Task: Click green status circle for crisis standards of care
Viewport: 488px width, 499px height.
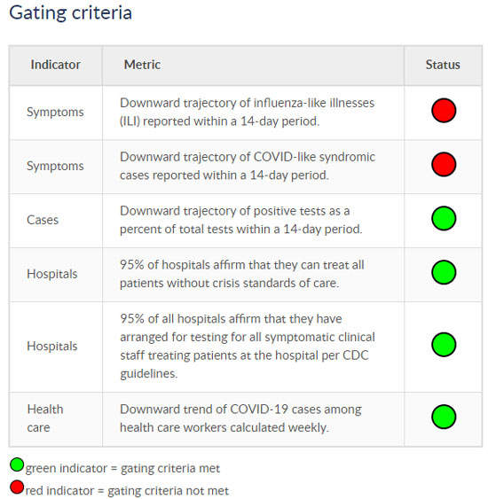Action: pyautogui.click(x=444, y=272)
